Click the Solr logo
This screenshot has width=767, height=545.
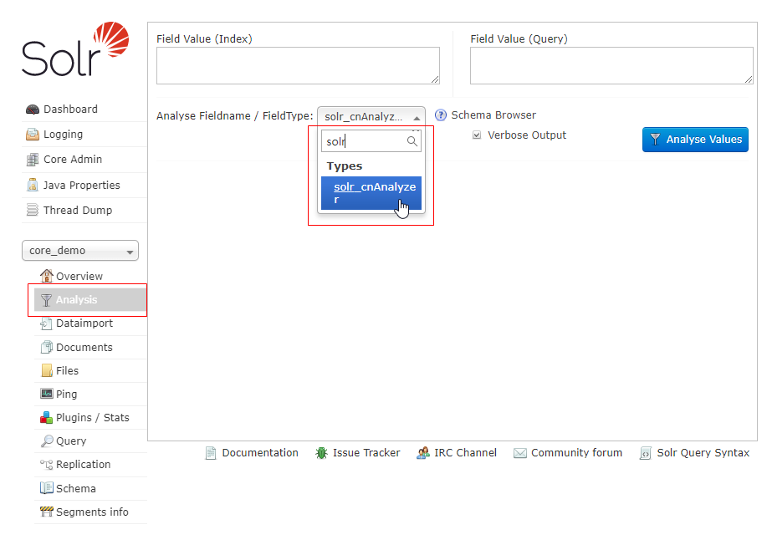(x=76, y=48)
